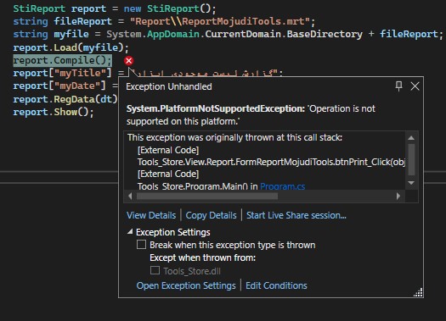446x321 pixels.
Task: Check the Tools_Store.dll exception checkbox
Action: (x=155, y=270)
